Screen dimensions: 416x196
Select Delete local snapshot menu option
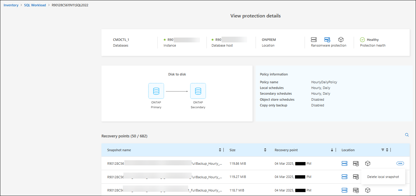pyautogui.click(x=383, y=177)
